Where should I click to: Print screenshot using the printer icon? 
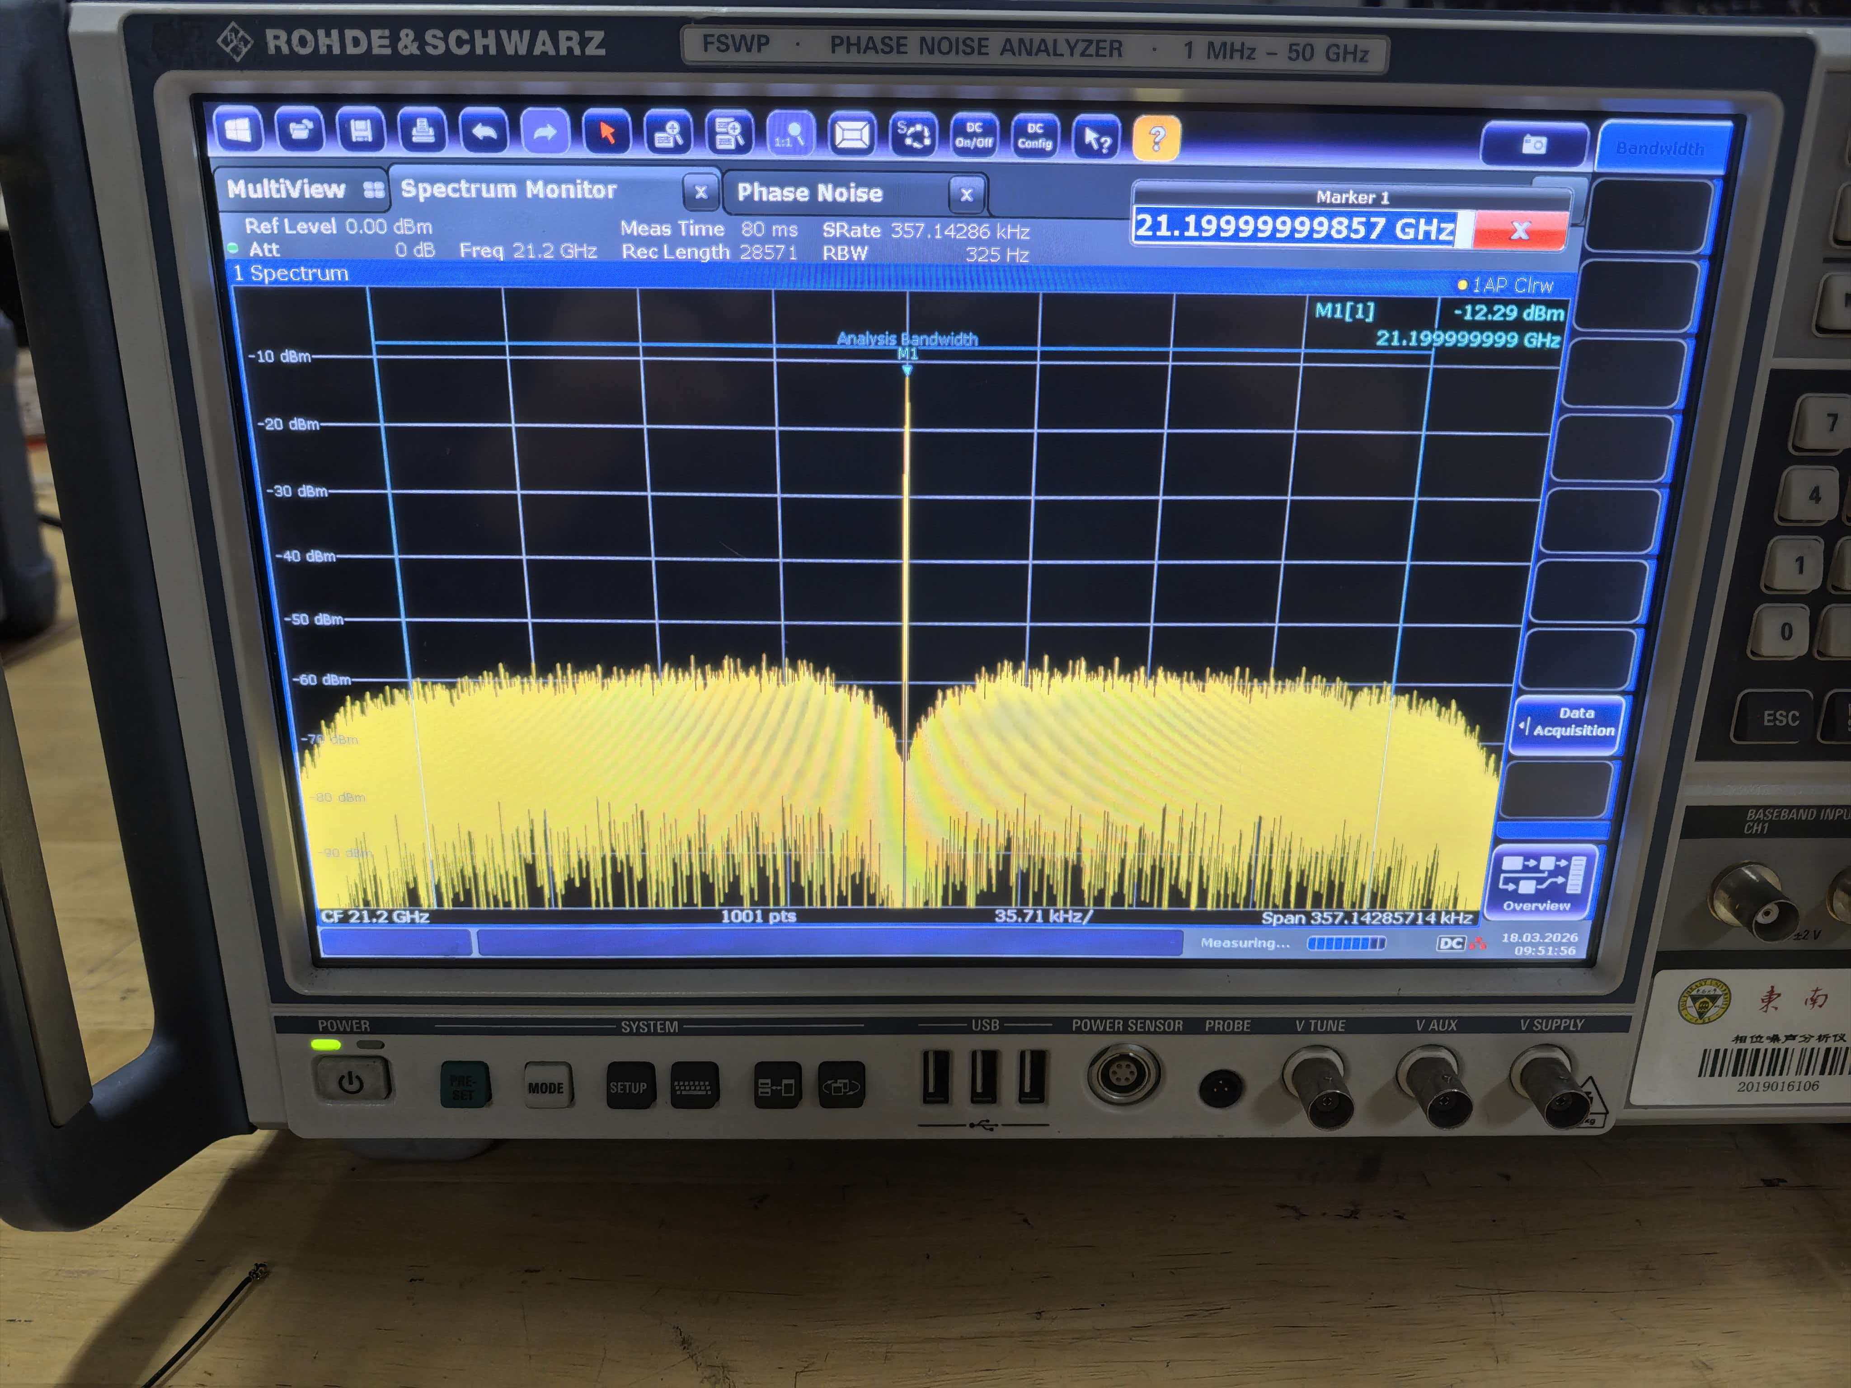coord(423,132)
